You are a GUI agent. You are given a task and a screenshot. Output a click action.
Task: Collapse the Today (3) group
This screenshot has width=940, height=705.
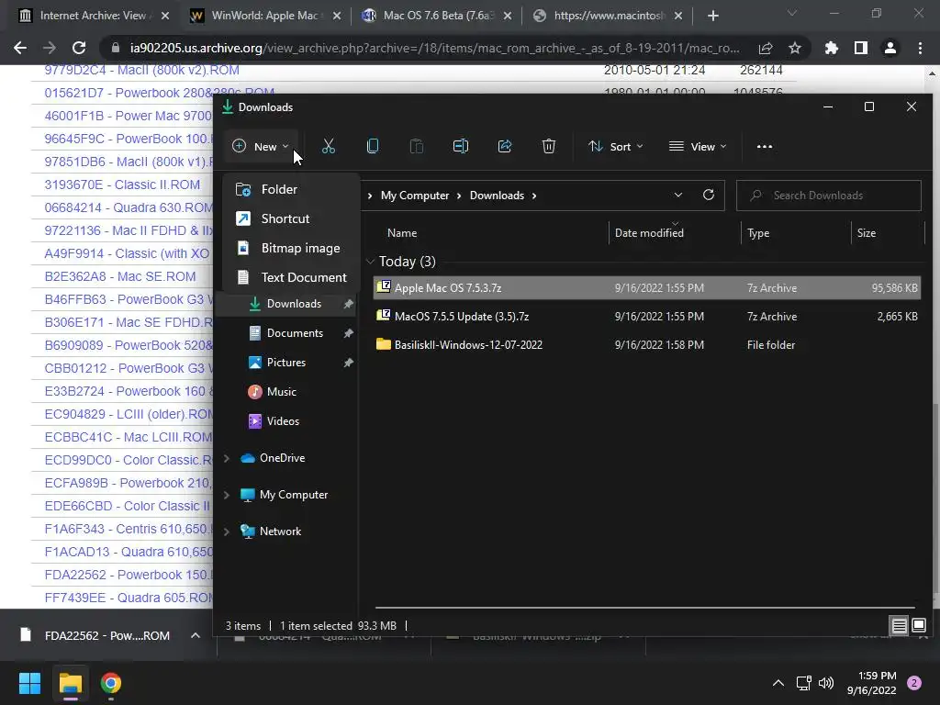click(x=370, y=262)
